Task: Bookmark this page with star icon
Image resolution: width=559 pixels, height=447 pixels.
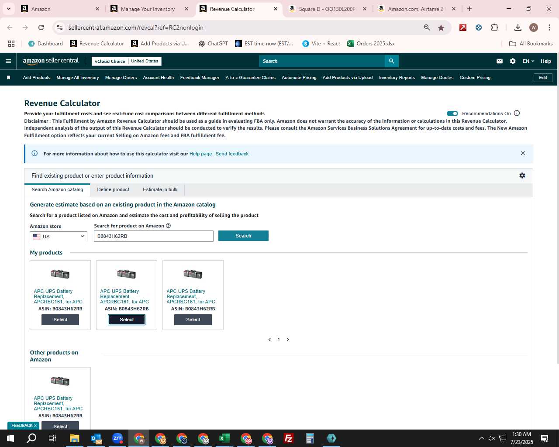Action: [x=441, y=28]
